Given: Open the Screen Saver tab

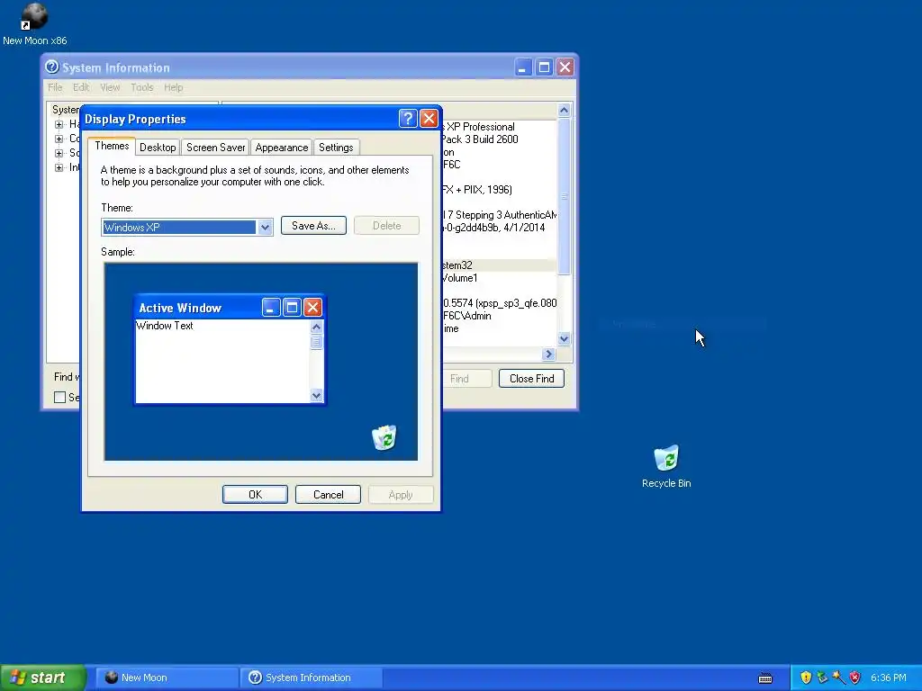Looking at the screenshot, I should coord(215,148).
